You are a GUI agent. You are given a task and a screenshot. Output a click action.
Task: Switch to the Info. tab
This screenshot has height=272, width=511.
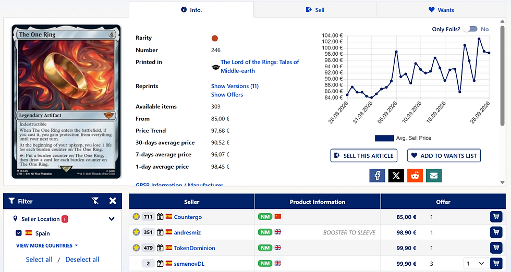point(191,10)
